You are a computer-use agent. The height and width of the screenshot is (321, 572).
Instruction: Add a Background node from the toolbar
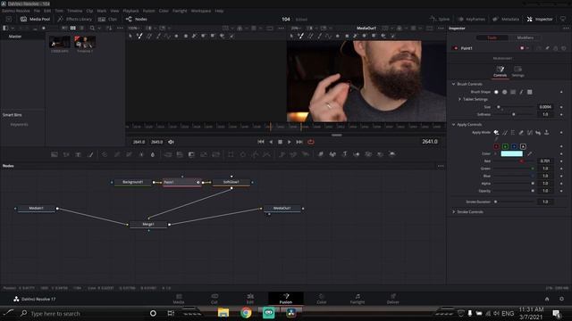[x=54, y=154]
